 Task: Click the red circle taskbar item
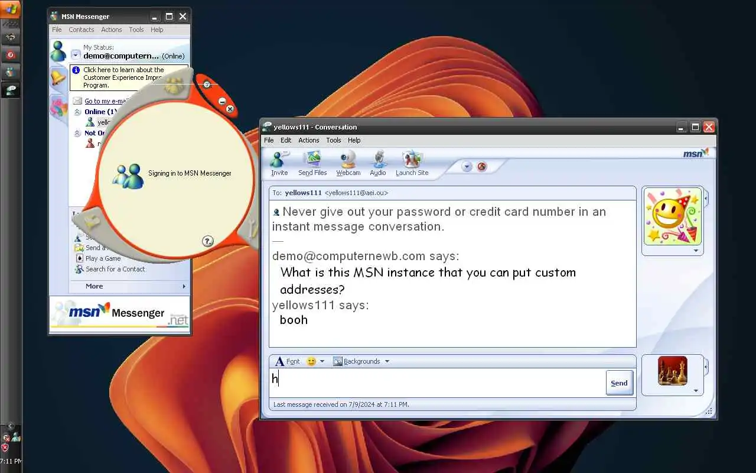[11, 55]
